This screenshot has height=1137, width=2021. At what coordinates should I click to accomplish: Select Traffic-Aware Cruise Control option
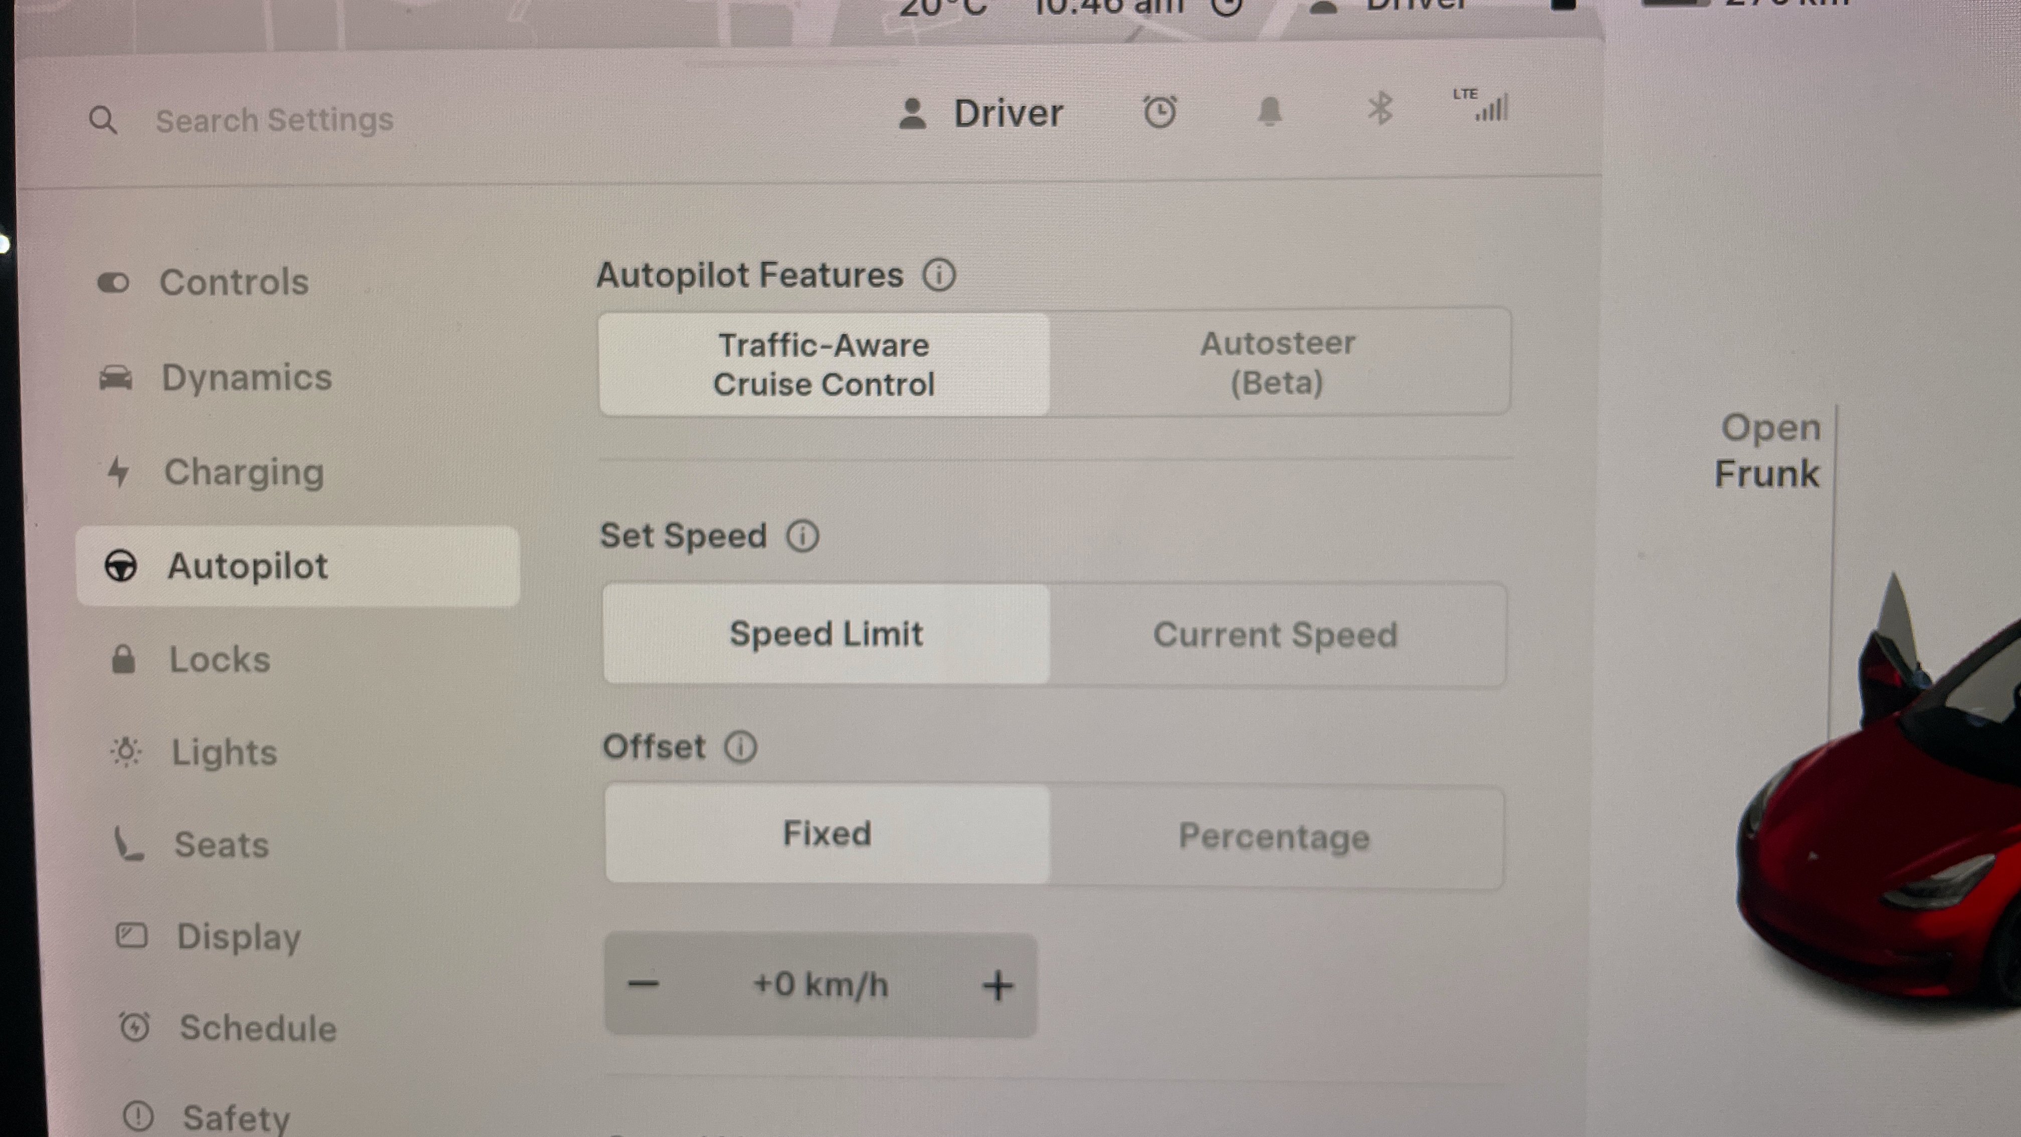tap(824, 364)
